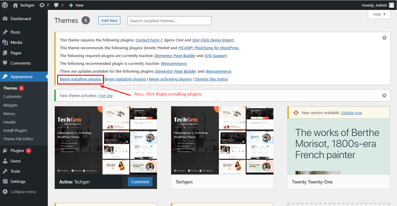Click Update now for Twenty Twenty-One
This screenshot has width=397, height=206.
coord(352,113)
